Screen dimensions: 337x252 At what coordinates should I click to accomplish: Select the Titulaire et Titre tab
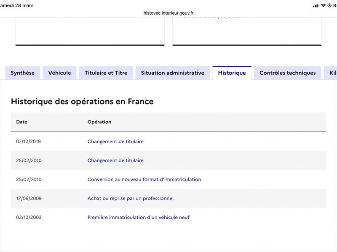(106, 73)
